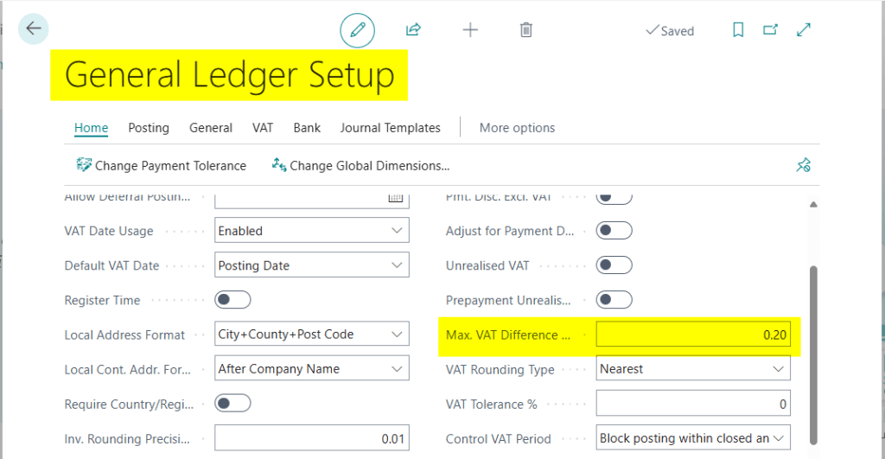Expand page with the diagonal arrows icon
The width and height of the screenshot is (885, 459).
[804, 30]
